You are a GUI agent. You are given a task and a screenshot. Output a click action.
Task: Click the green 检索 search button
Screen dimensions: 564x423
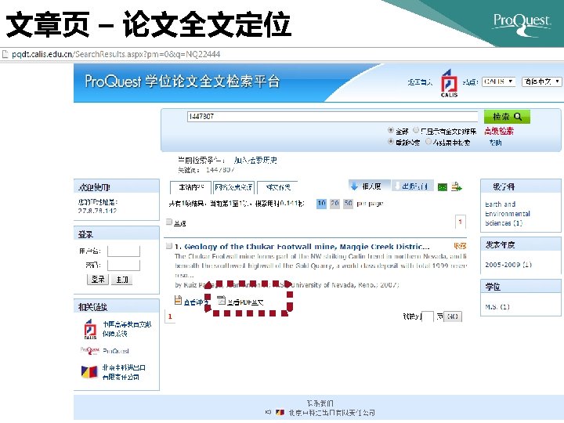pos(507,117)
